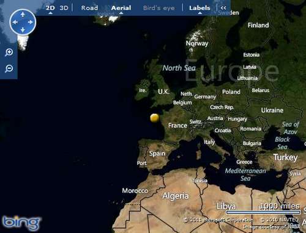
Task: Select the Road map style
Action: 89,8
